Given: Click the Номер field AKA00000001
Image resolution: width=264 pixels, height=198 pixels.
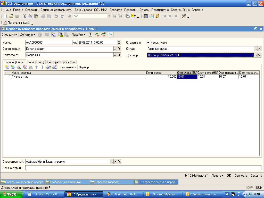Looking at the screenshot, I should coord(49,43).
